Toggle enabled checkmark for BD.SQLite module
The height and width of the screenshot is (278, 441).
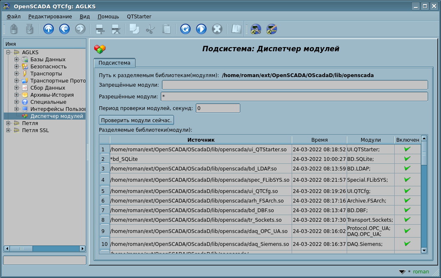coord(407,159)
